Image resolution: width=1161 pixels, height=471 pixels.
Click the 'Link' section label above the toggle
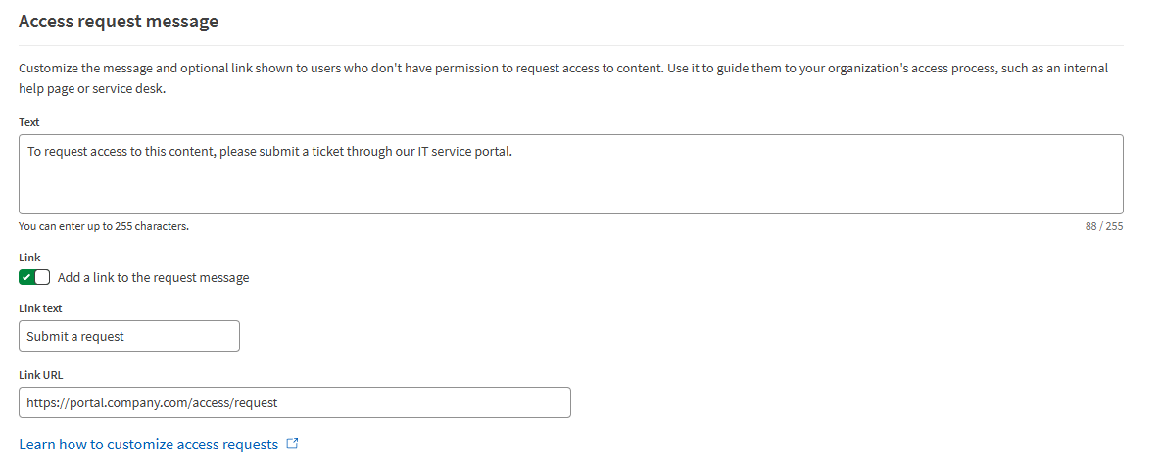(x=29, y=258)
